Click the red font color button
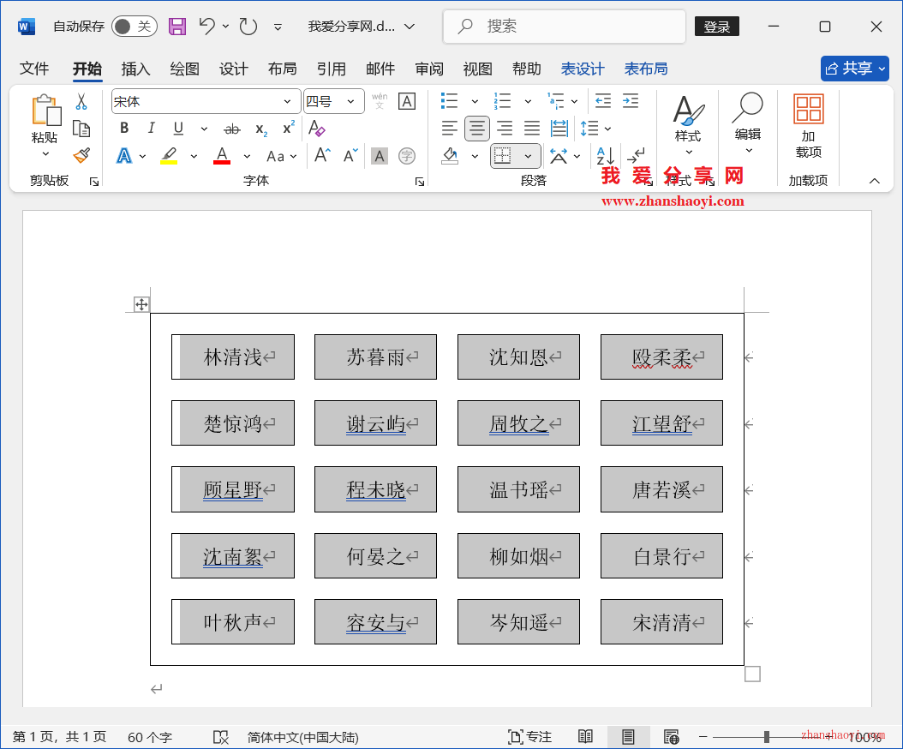 (x=222, y=156)
